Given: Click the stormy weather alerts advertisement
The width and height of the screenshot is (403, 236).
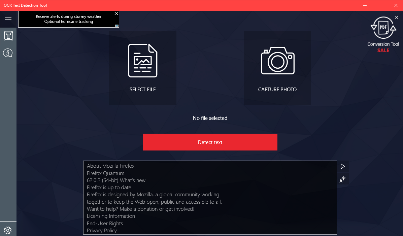Looking at the screenshot, I should coord(69,19).
